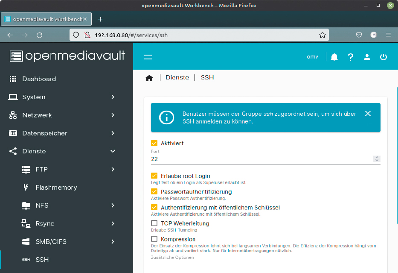This screenshot has height=273, width=398.
Task: Click the Dashboard grid icon
Action: (13, 79)
